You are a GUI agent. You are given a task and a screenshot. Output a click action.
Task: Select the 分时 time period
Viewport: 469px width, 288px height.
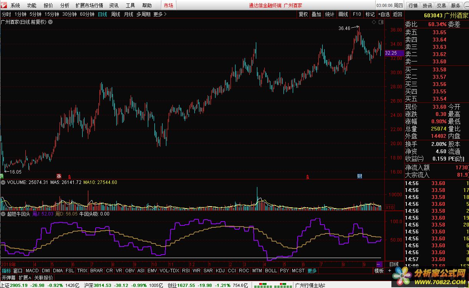(6, 14)
